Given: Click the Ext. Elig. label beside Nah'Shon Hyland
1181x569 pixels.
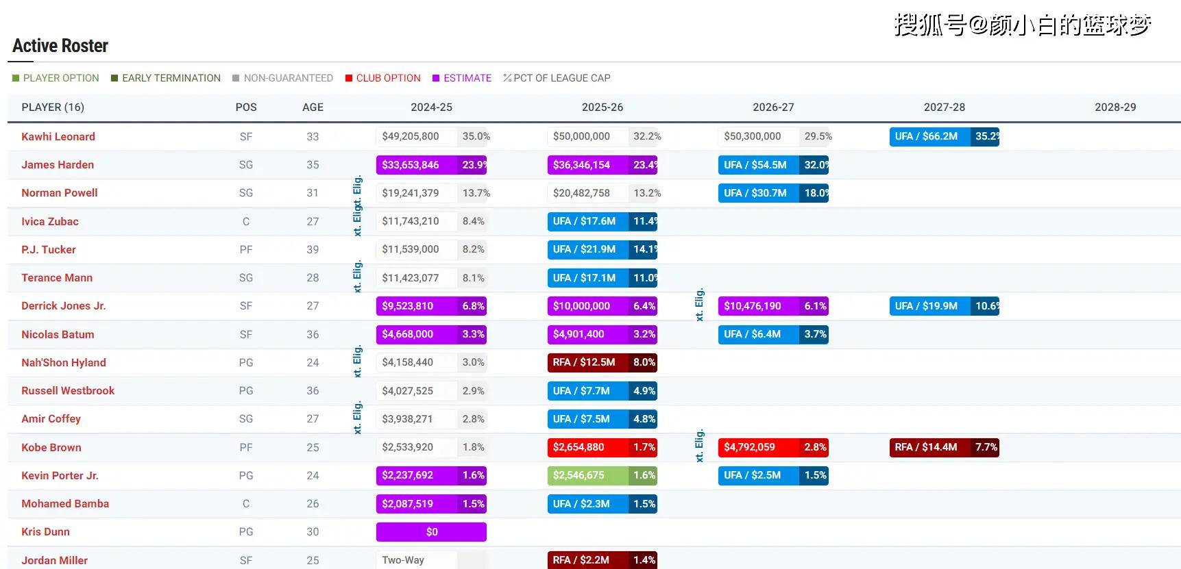Looking at the screenshot, I should pyautogui.click(x=357, y=362).
